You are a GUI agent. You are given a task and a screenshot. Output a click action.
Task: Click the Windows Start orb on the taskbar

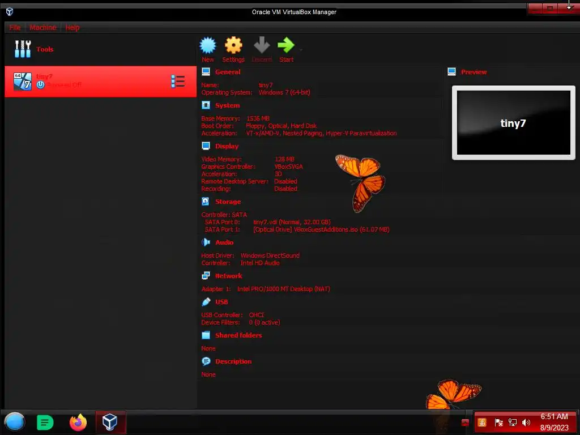coord(14,422)
